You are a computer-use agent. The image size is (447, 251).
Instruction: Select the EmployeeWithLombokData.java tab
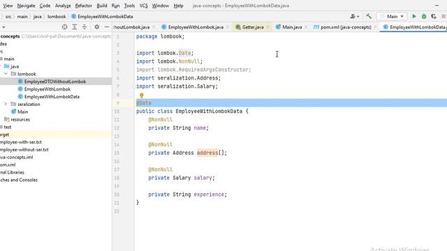414,27
